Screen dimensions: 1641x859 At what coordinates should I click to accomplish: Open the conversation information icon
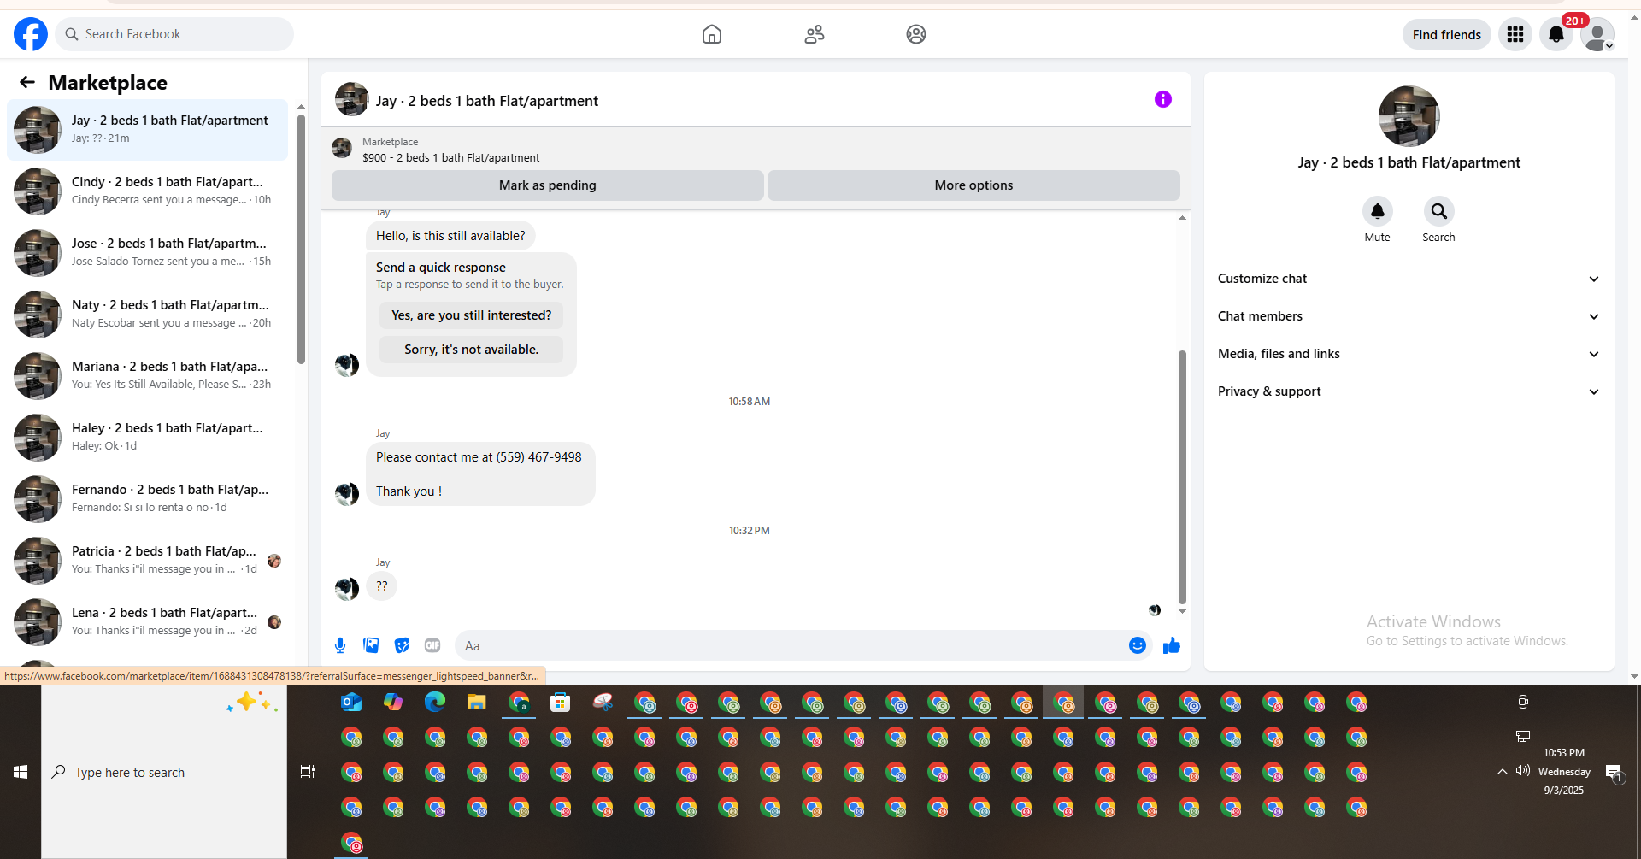(1163, 99)
